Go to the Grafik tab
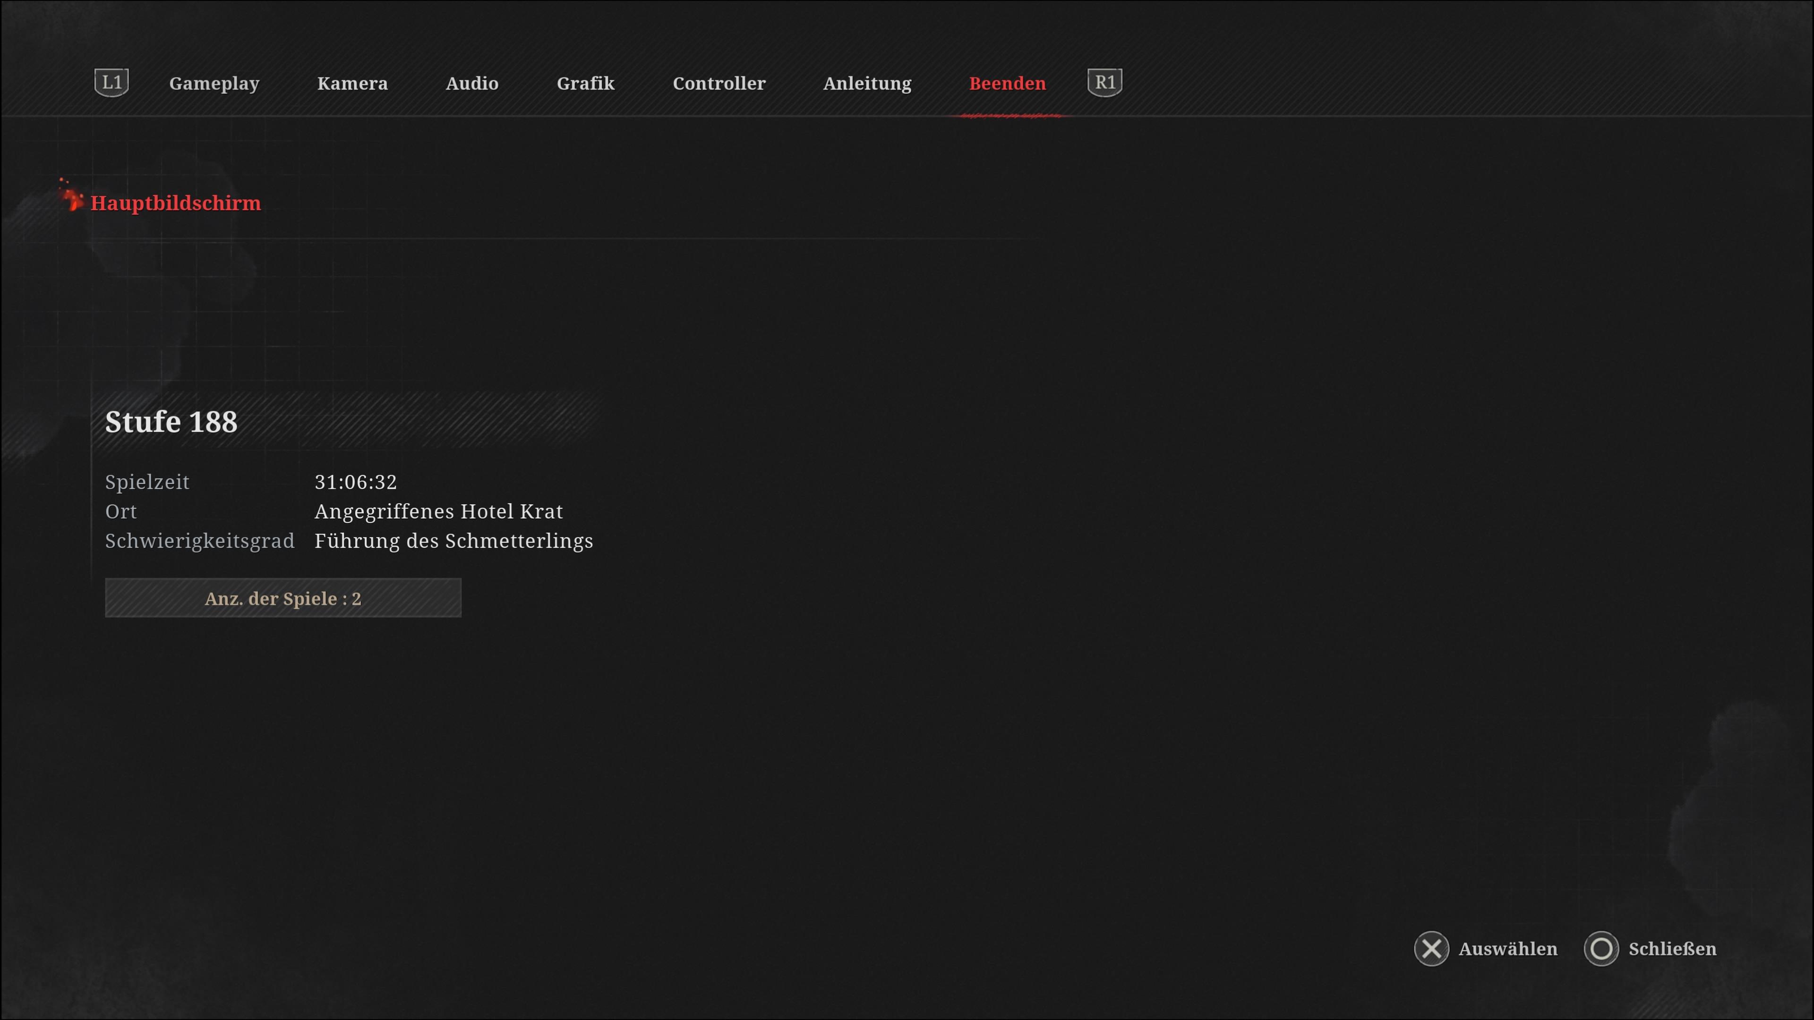This screenshot has width=1814, height=1020. 585,83
